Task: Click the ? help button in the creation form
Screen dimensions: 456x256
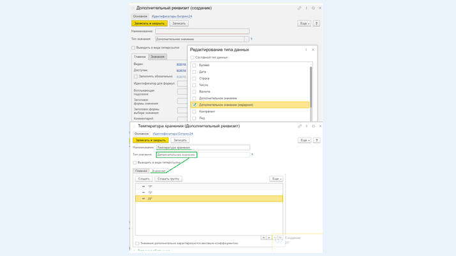Action: 316,24
